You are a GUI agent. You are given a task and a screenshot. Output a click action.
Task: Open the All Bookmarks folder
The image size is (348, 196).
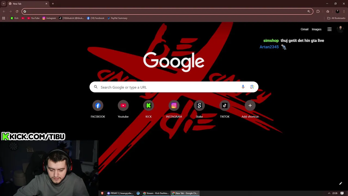336,18
